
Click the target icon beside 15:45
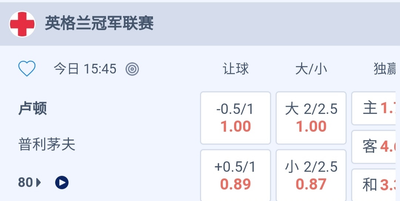point(132,69)
